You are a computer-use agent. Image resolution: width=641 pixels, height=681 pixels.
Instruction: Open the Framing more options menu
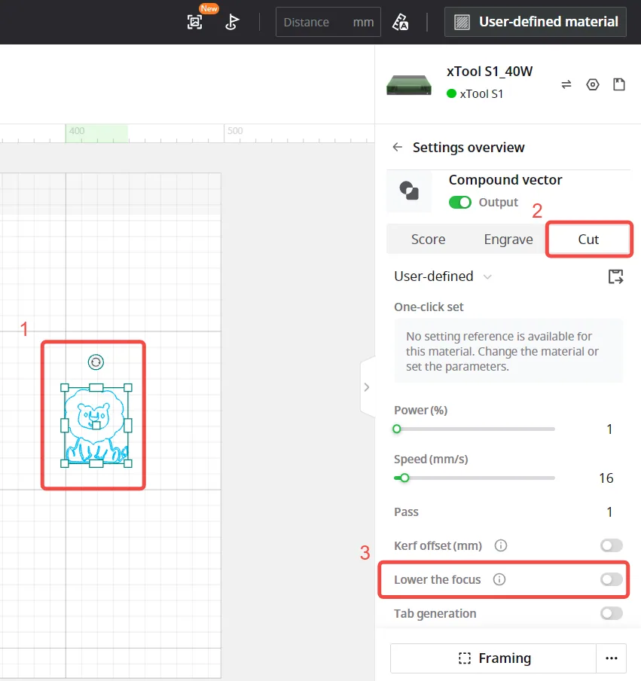612,658
